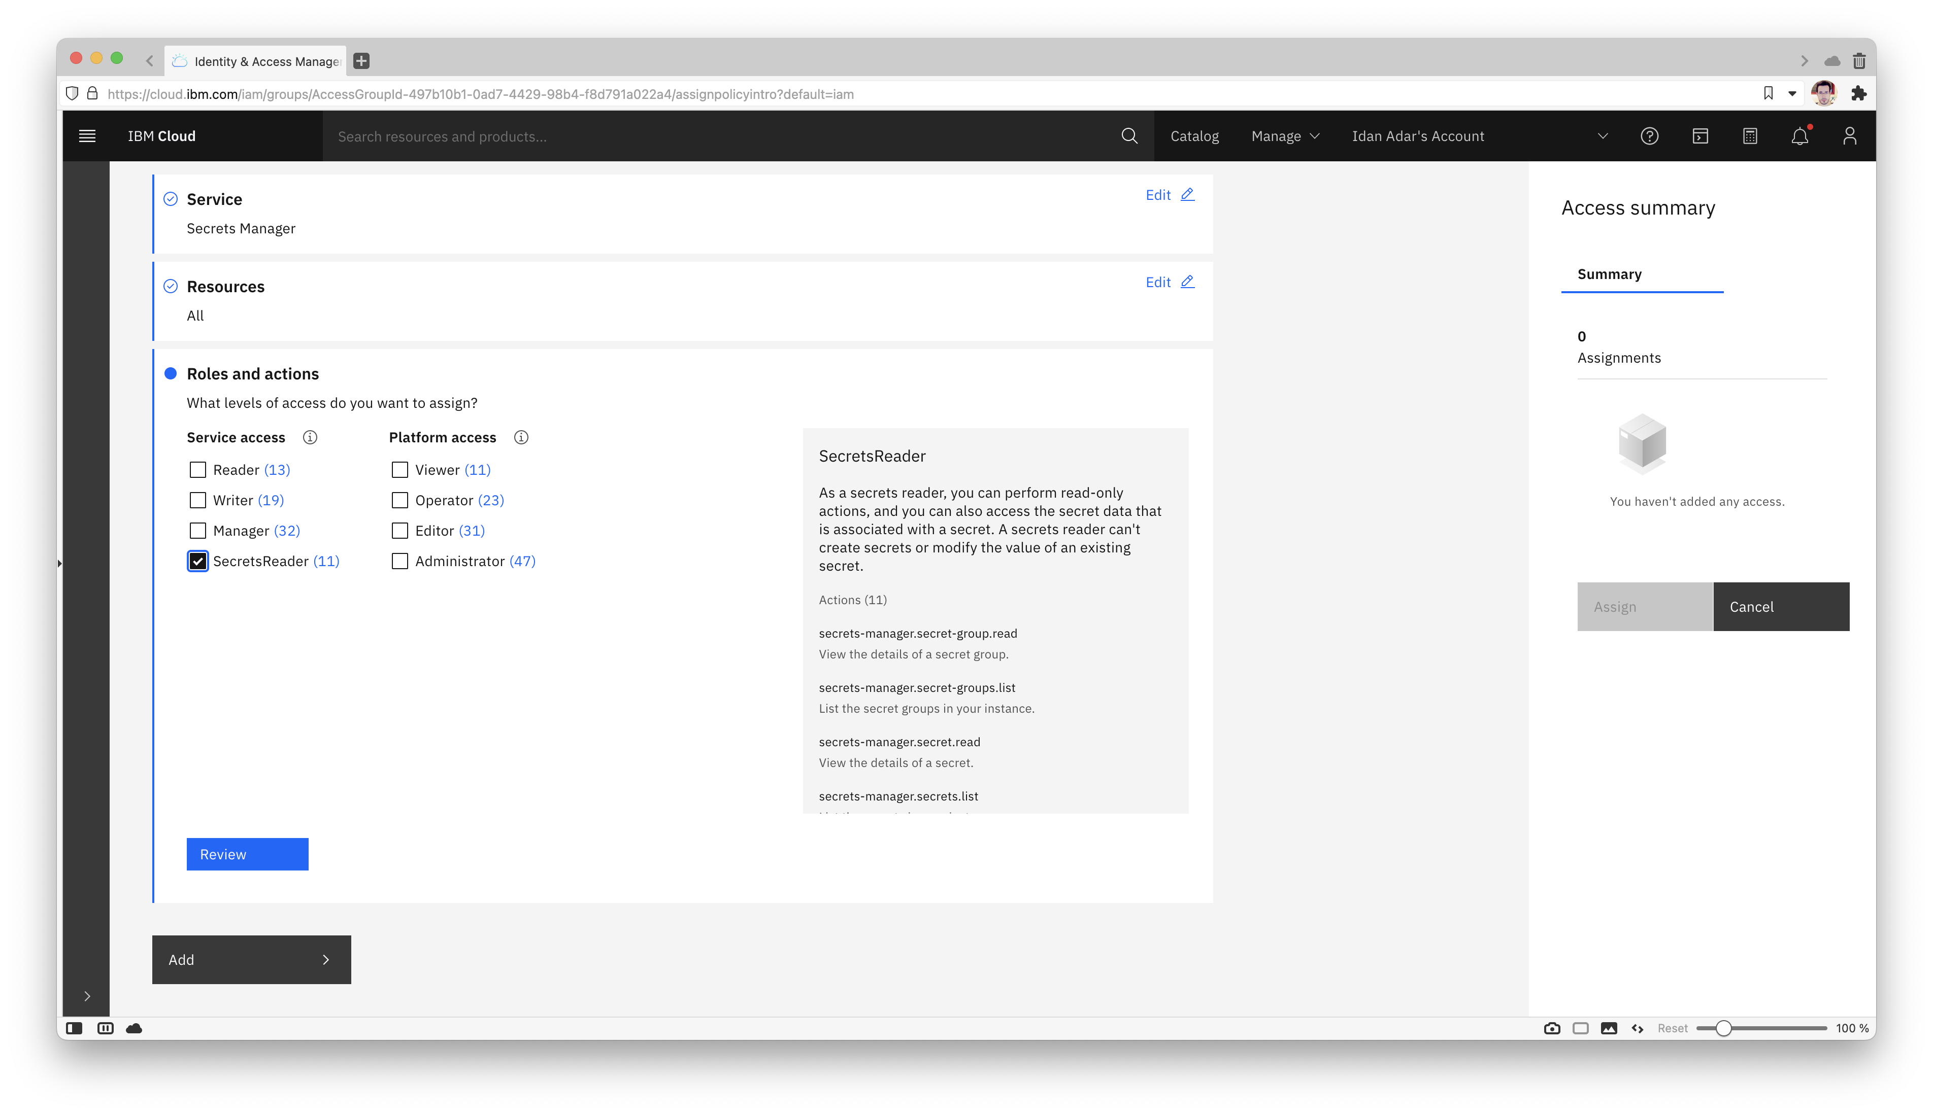Click the search magnifier icon
1933x1115 pixels.
pyautogui.click(x=1128, y=135)
